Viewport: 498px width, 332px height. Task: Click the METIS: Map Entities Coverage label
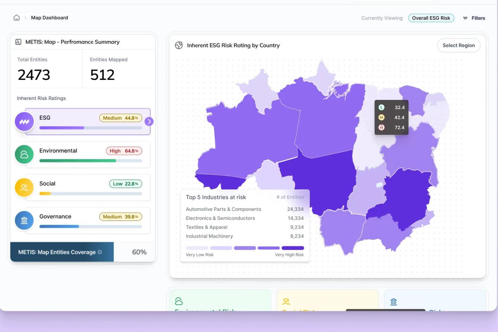(x=57, y=252)
